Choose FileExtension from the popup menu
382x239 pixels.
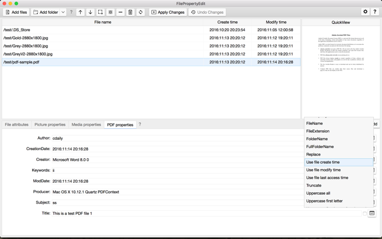click(x=339, y=131)
